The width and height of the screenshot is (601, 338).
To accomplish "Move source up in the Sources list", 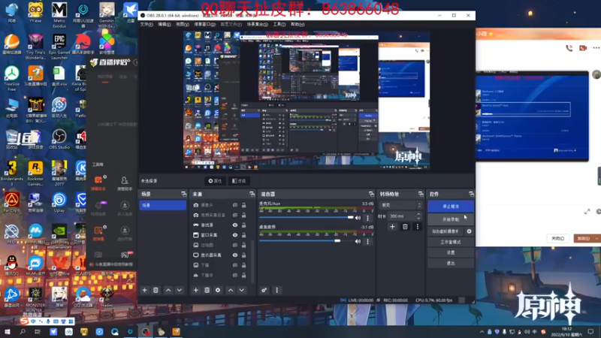I will click(231, 290).
